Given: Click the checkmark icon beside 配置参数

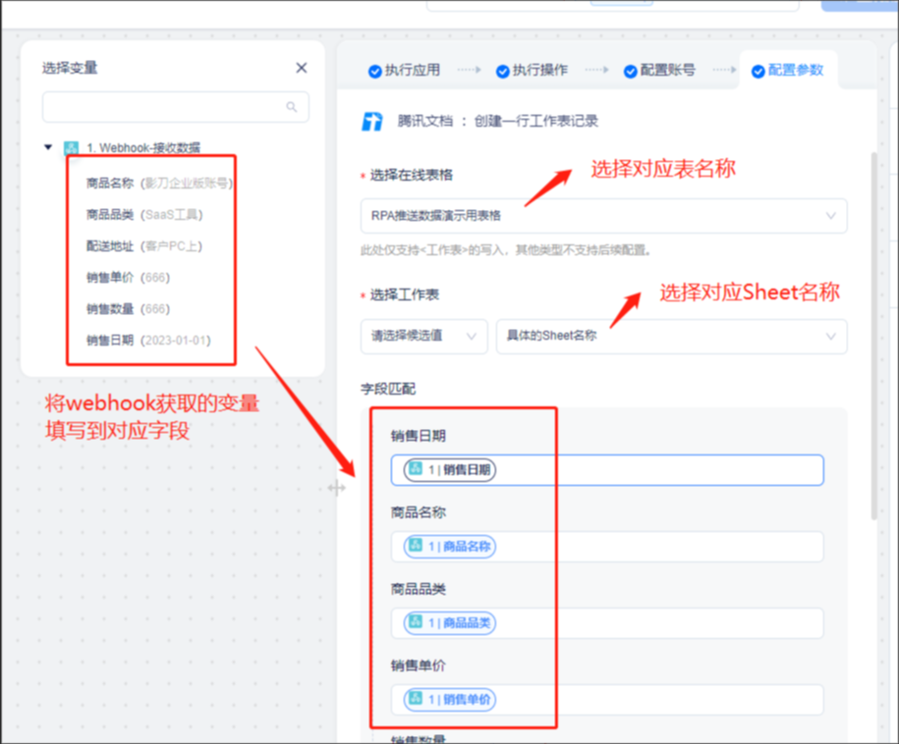Looking at the screenshot, I should tap(758, 71).
